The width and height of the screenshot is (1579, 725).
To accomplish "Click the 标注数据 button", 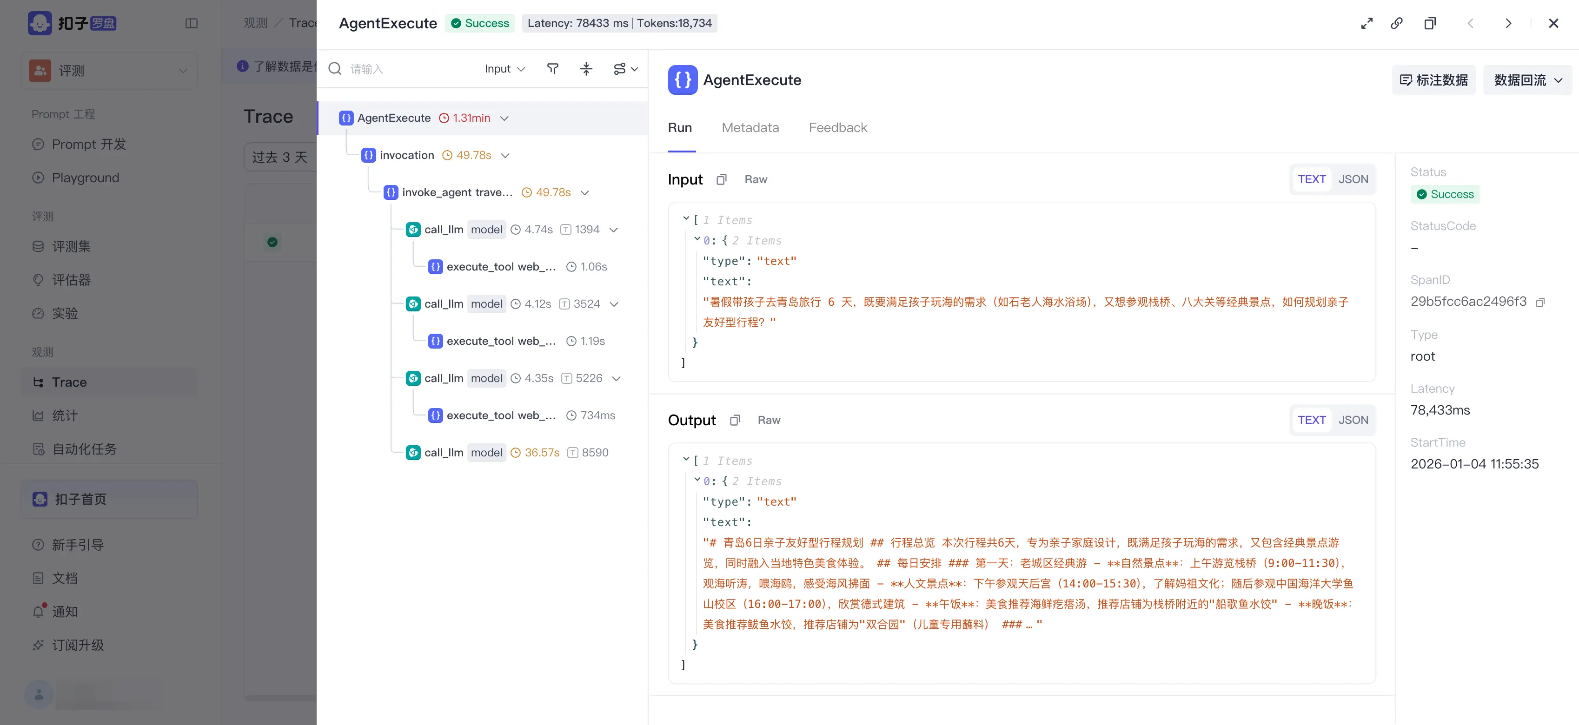I will [1434, 79].
